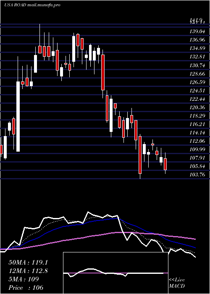The image size is (210, 294).
Task: Click the 5MA : 109 reading
Action: tap(24, 279)
